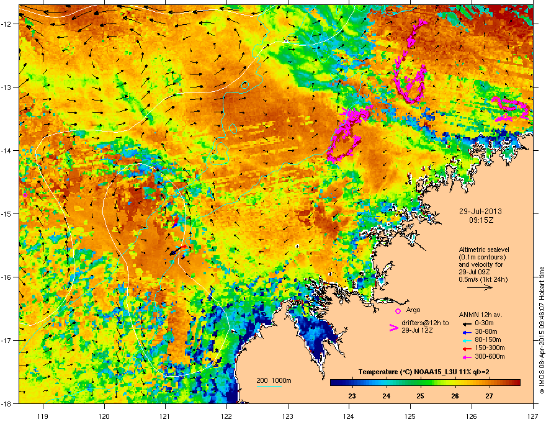
Task: Click the longitude axis label 119
Action: click(x=43, y=416)
